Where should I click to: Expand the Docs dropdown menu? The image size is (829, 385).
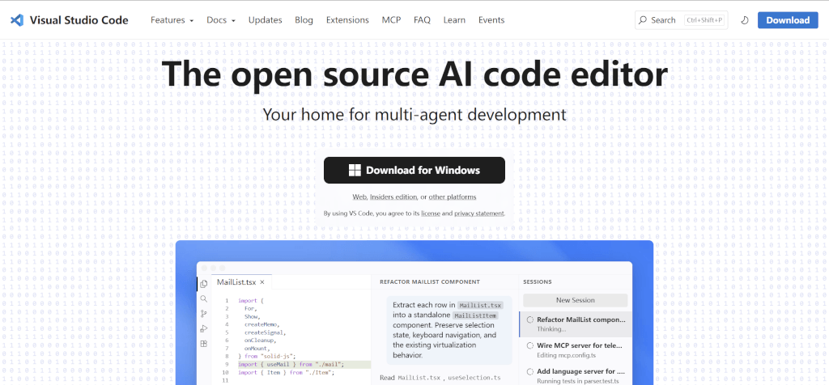221,20
